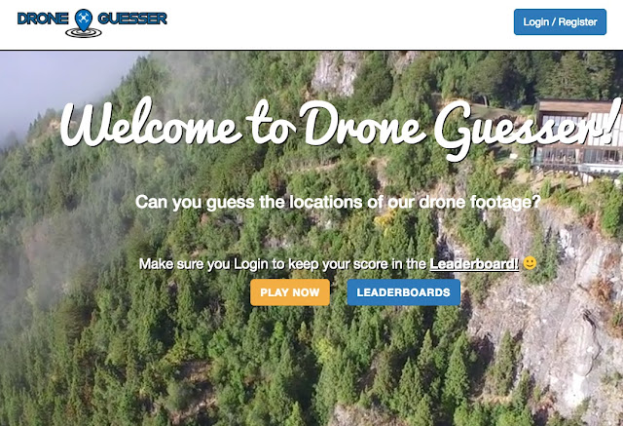Open the blue LEADERBOARDS button
623x426 pixels.
(403, 292)
